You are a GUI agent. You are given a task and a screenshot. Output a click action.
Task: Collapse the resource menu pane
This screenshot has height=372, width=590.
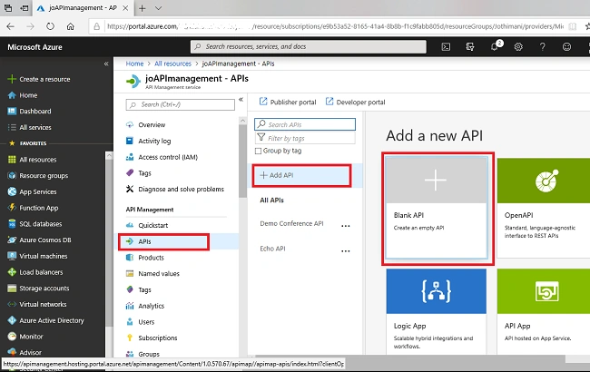pos(241,100)
